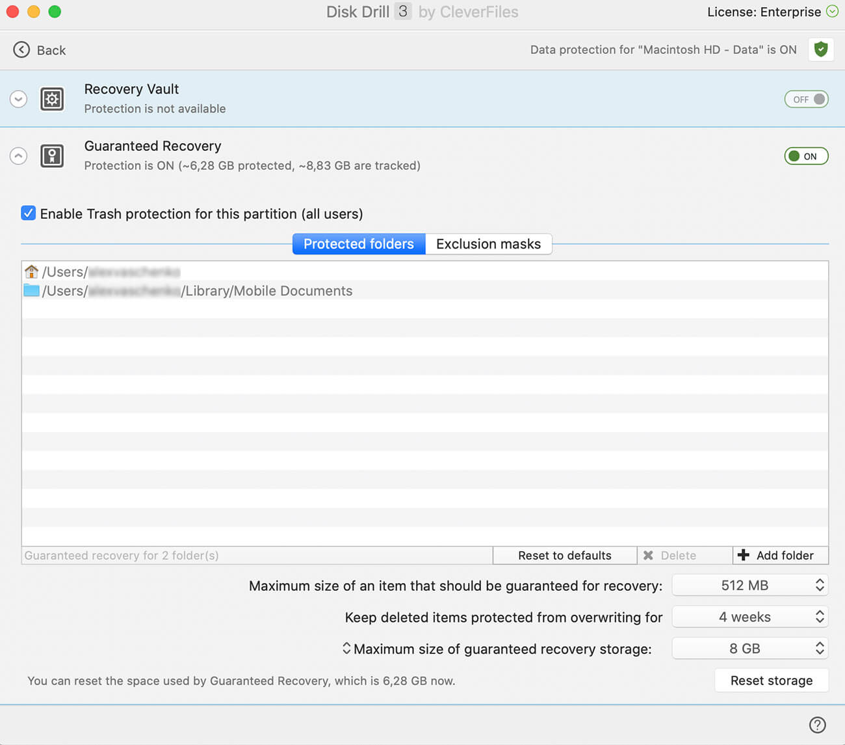Screen dimensions: 845x745
Task: Click the Guaranteed Recovery safe icon
Action: coord(52,156)
